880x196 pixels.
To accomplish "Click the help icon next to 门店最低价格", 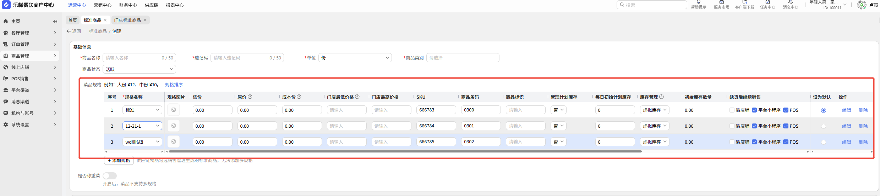I will [357, 97].
